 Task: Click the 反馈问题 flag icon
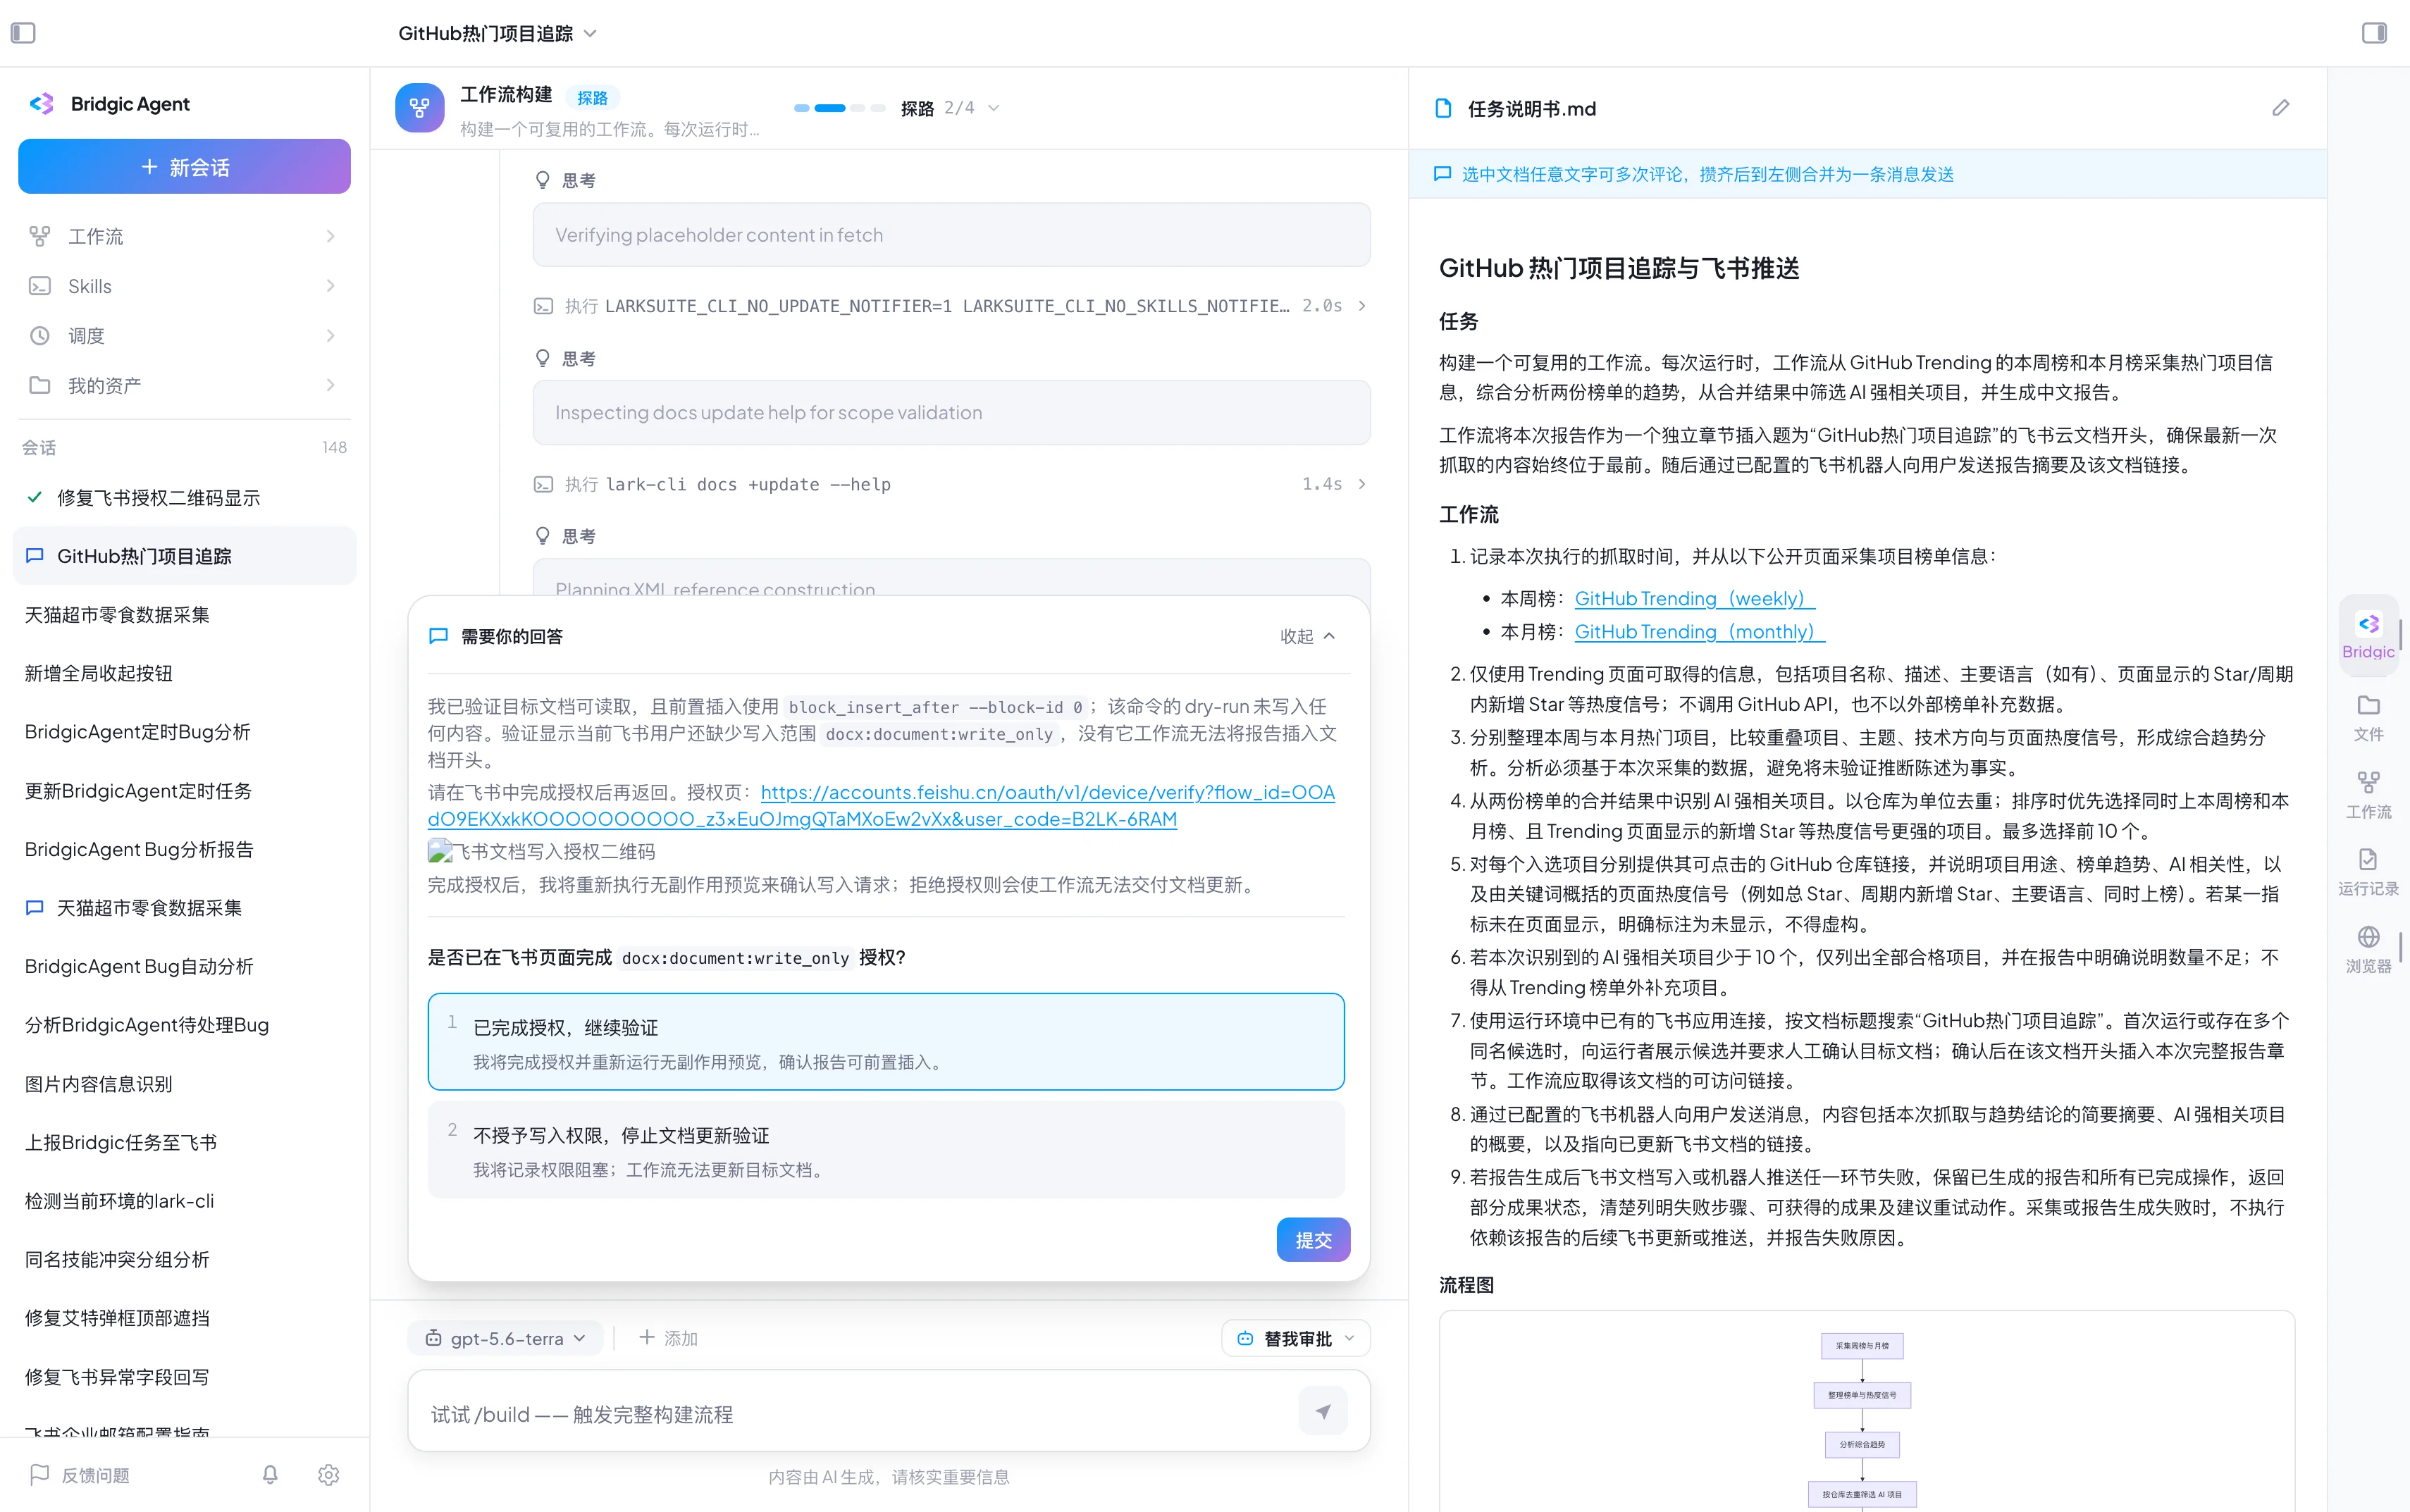(39, 1474)
